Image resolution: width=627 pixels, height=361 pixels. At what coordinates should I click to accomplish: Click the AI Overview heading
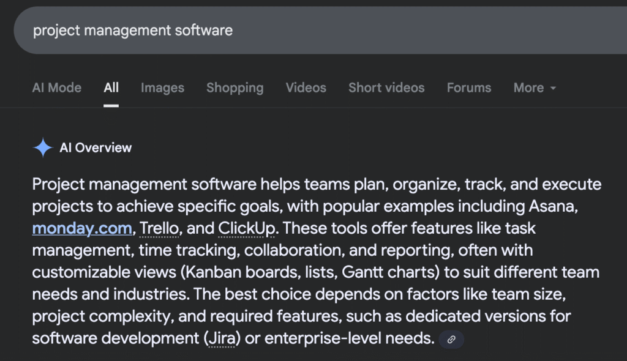(x=96, y=148)
